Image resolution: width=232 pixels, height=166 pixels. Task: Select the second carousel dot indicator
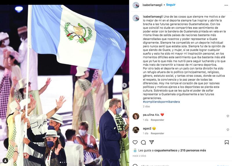(x=62, y=162)
